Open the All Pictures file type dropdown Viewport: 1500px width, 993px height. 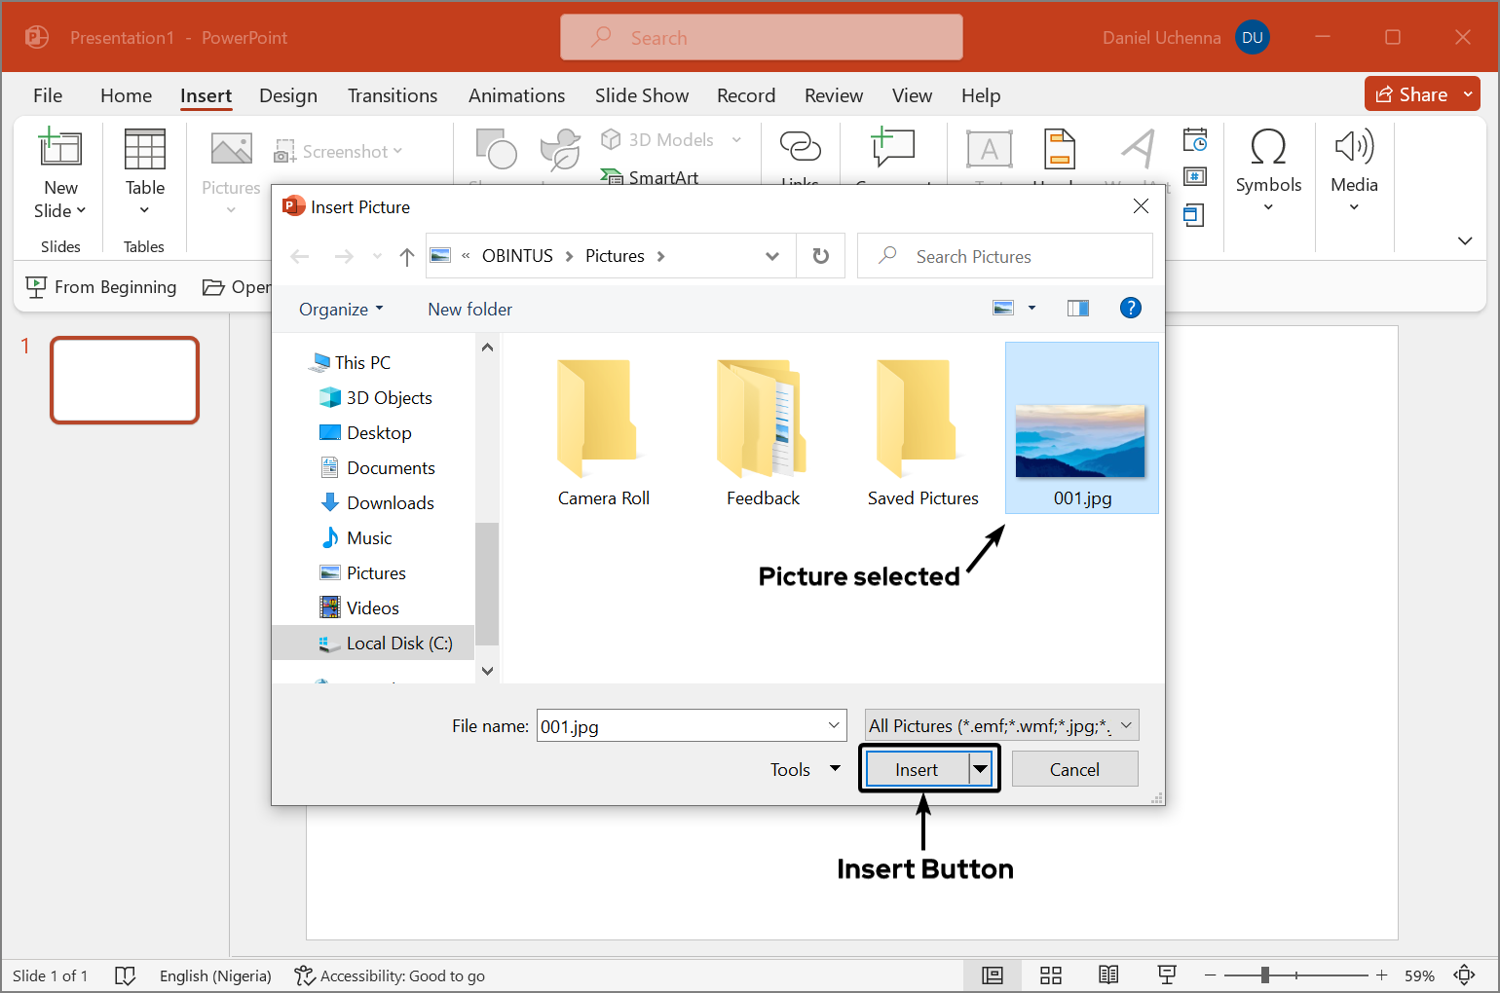tap(1001, 725)
